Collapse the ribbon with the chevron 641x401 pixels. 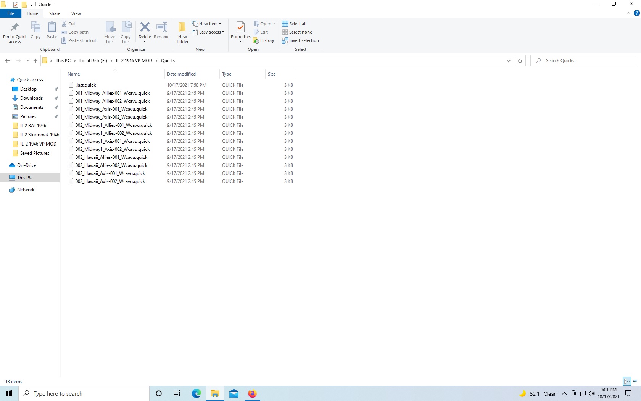(x=628, y=13)
